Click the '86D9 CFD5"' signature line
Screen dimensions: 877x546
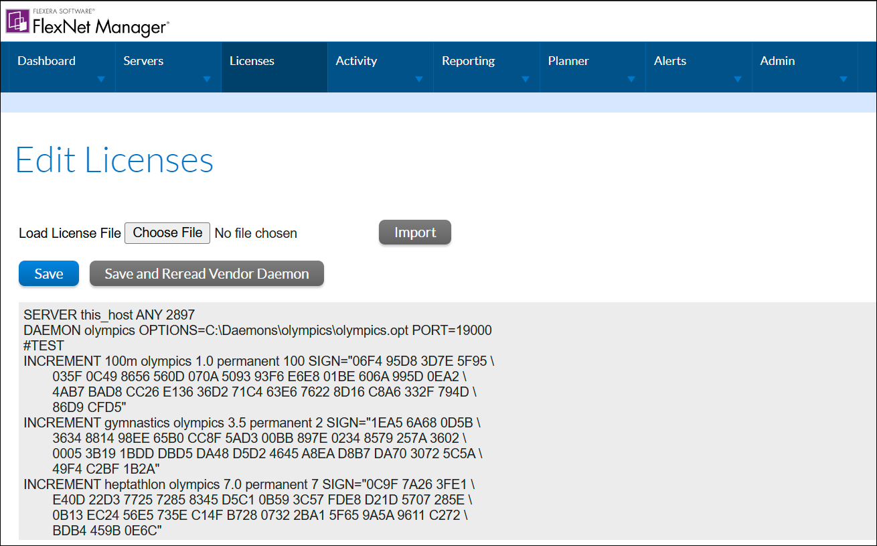coord(90,407)
